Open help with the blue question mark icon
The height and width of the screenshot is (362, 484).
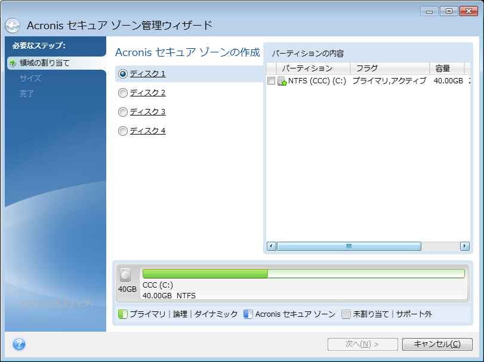coord(19,344)
